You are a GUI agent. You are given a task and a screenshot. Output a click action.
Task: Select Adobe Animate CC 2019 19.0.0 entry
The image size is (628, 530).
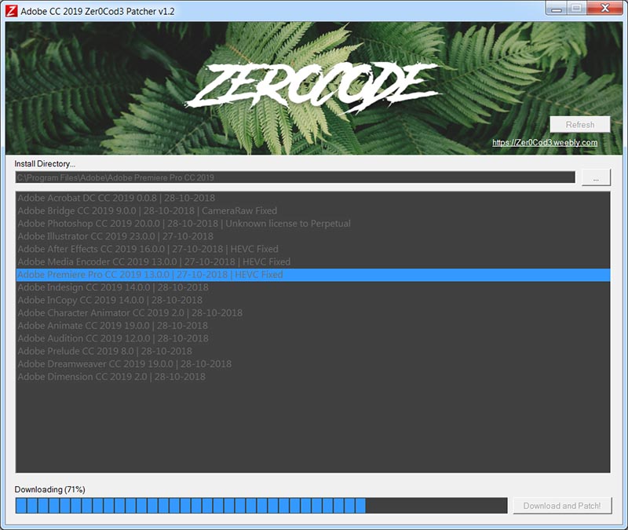click(312, 326)
